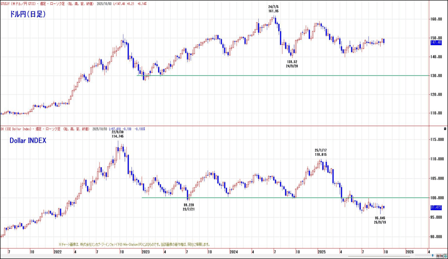Click the small panel icon above the Dollar Index price axis
The width and height of the screenshot is (448, 259).
tap(445, 129)
